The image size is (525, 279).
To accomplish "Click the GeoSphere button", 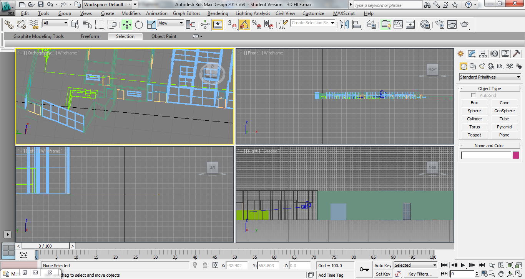I will (x=504, y=111).
